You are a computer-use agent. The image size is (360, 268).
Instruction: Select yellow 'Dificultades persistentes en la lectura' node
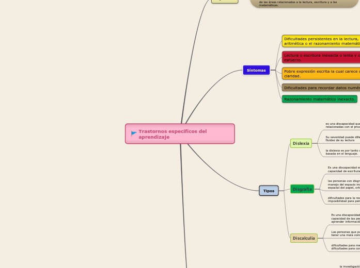point(321,41)
